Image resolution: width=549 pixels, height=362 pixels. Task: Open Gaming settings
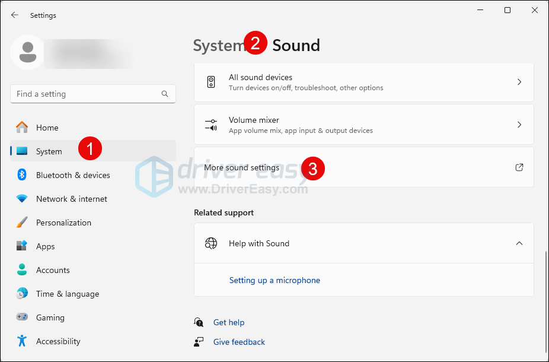pos(50,317)
